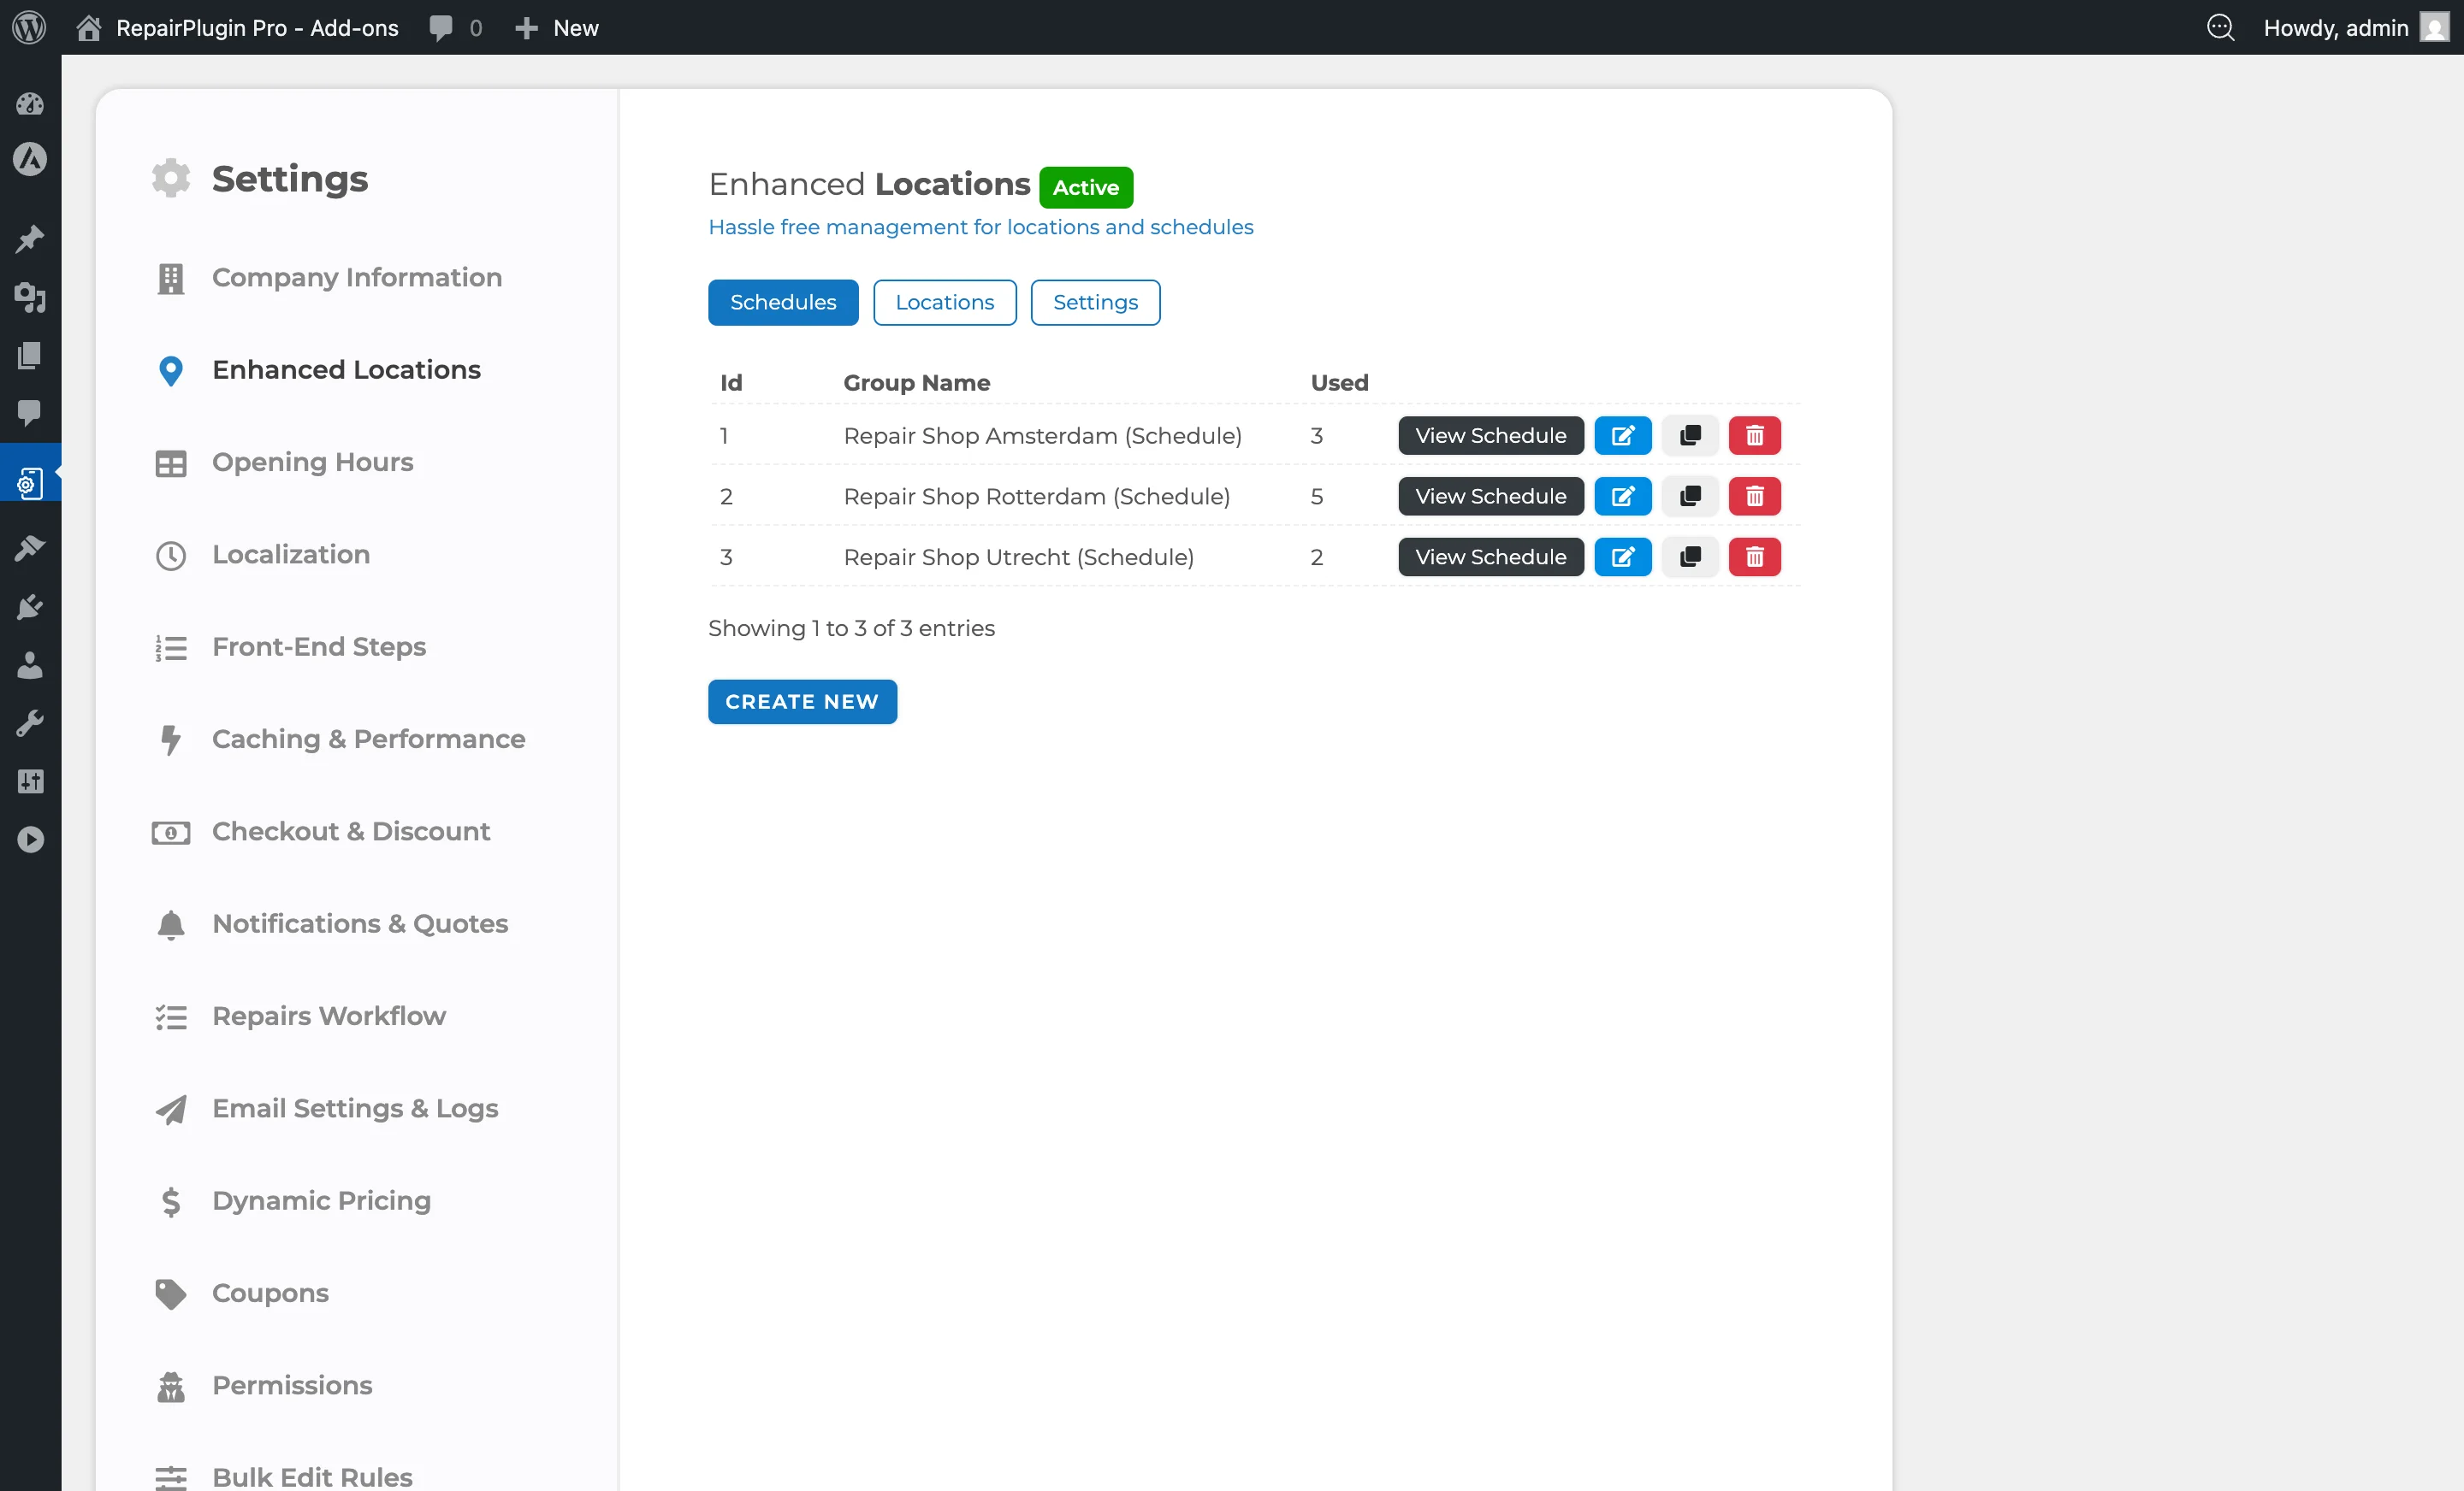
Task: Click the CREATE NEW button
Action: pos(802,702)
